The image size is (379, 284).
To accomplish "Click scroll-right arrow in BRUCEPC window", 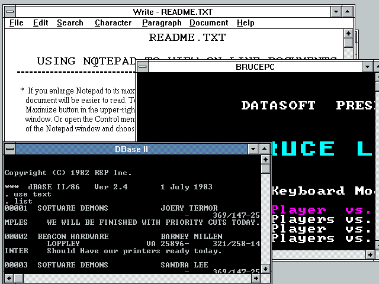I will click(370, 254).
